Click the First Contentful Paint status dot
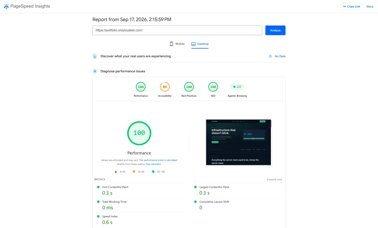Viewport: 378px width, 228px height. (98, 187)
